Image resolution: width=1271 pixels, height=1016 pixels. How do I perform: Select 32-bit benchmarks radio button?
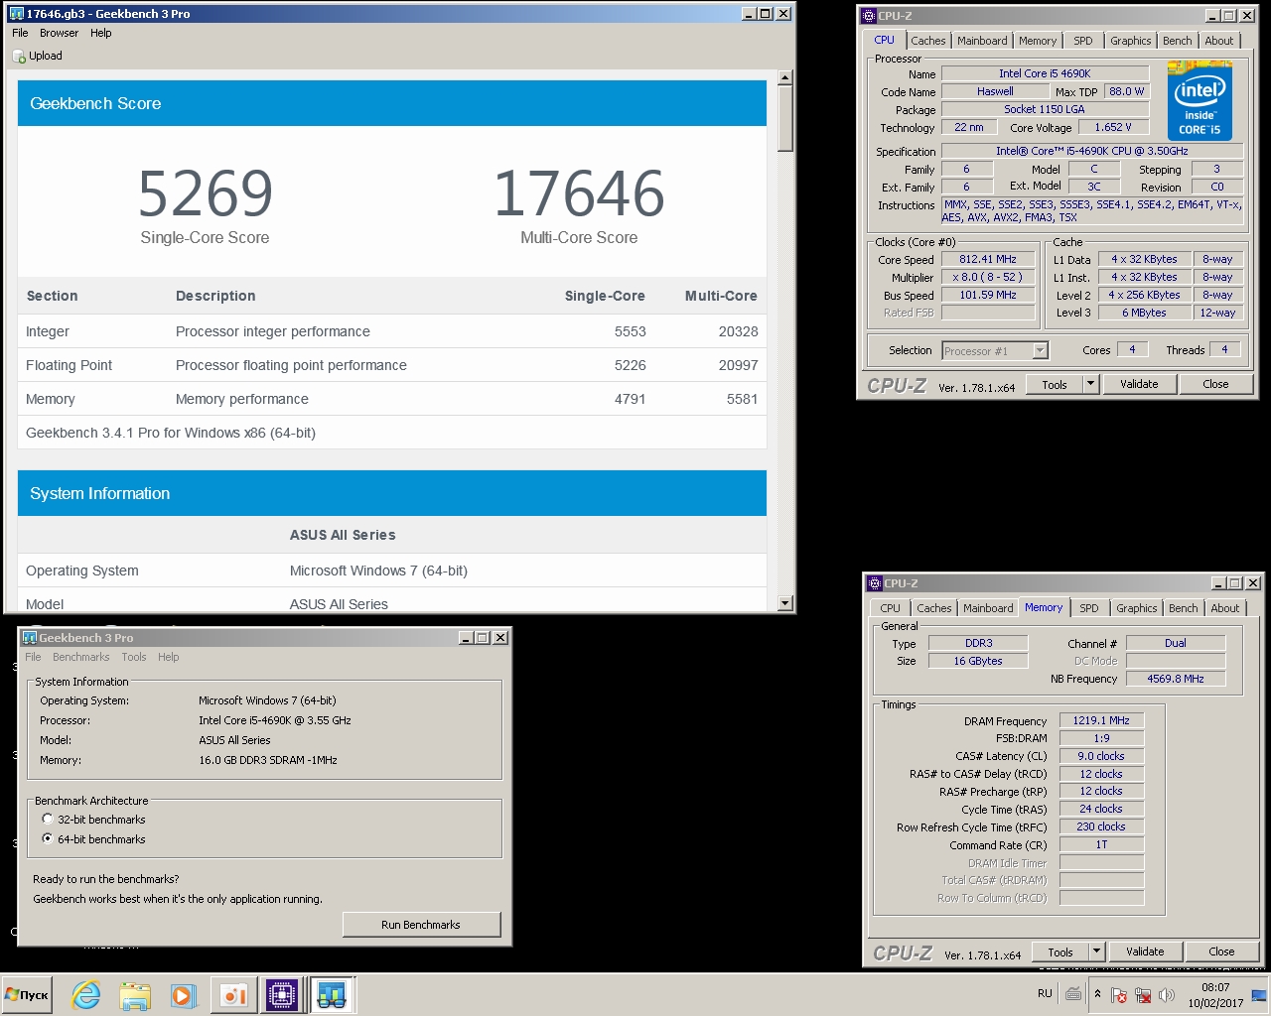tap(48, 820)
